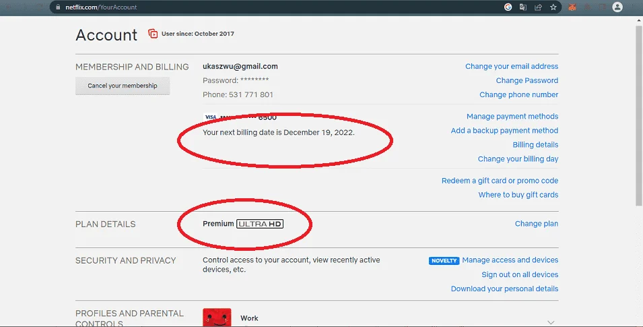
Task: Click Add a backup payment method
Action: pos(504,131)
